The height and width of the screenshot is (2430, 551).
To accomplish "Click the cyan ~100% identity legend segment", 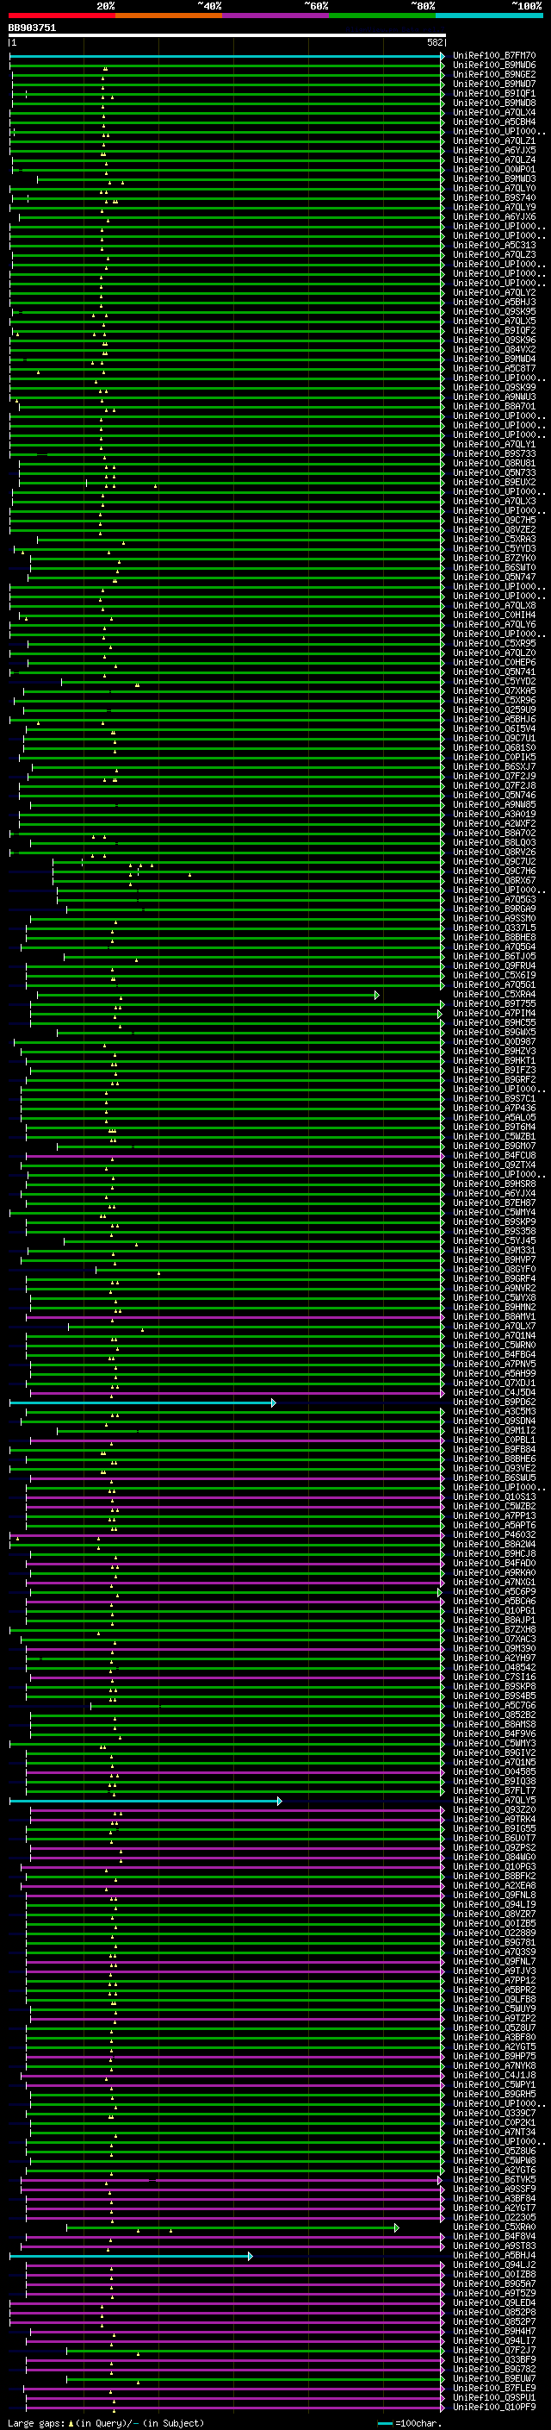I will [490, 16].
